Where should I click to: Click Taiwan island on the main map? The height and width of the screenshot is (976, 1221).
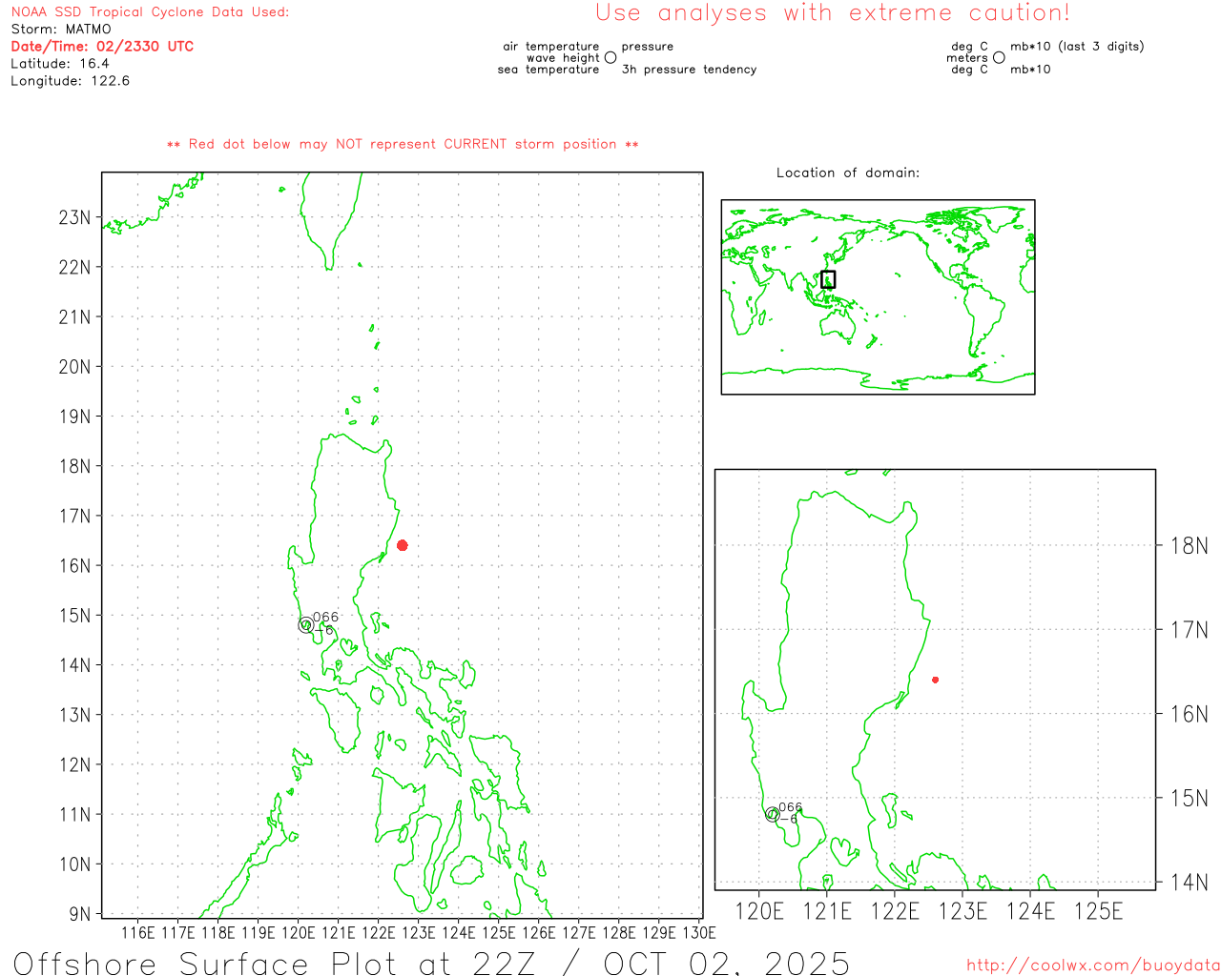(331, 219)
